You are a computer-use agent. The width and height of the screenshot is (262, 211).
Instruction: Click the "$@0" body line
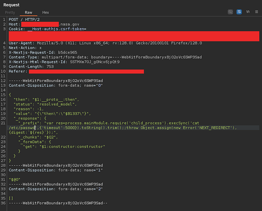coord(15,180)
